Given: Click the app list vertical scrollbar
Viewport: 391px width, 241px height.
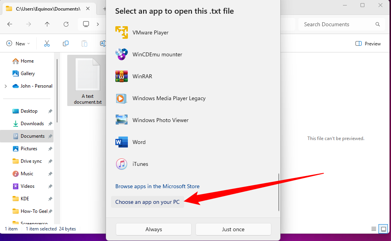Looking at the screenshot, I should (x=278, y=192).
